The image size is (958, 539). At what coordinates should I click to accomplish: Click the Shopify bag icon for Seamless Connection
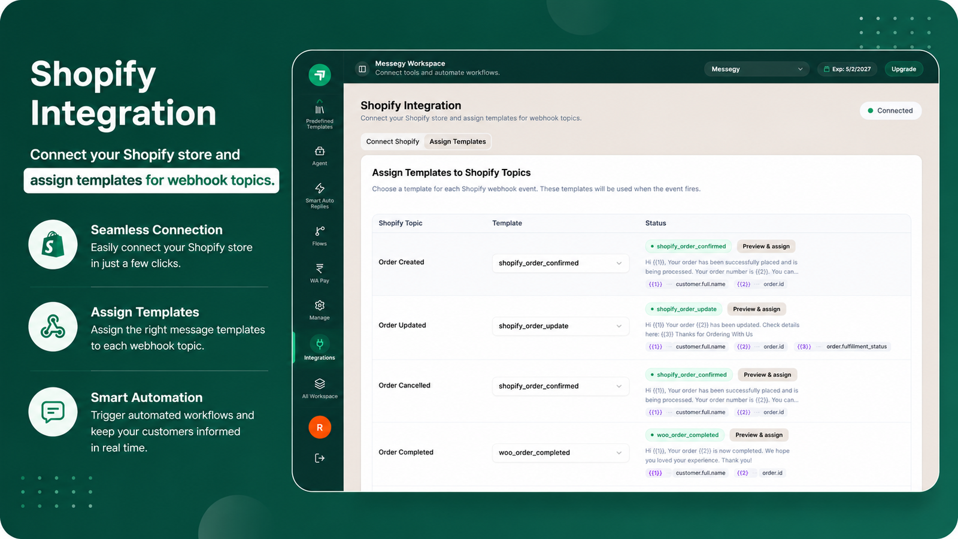coord(53,244)
